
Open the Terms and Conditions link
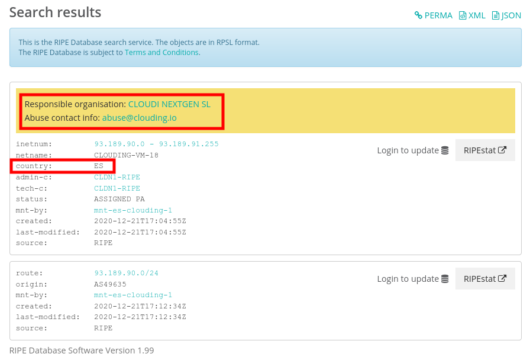pyautogui.click(x=161, y=53)
